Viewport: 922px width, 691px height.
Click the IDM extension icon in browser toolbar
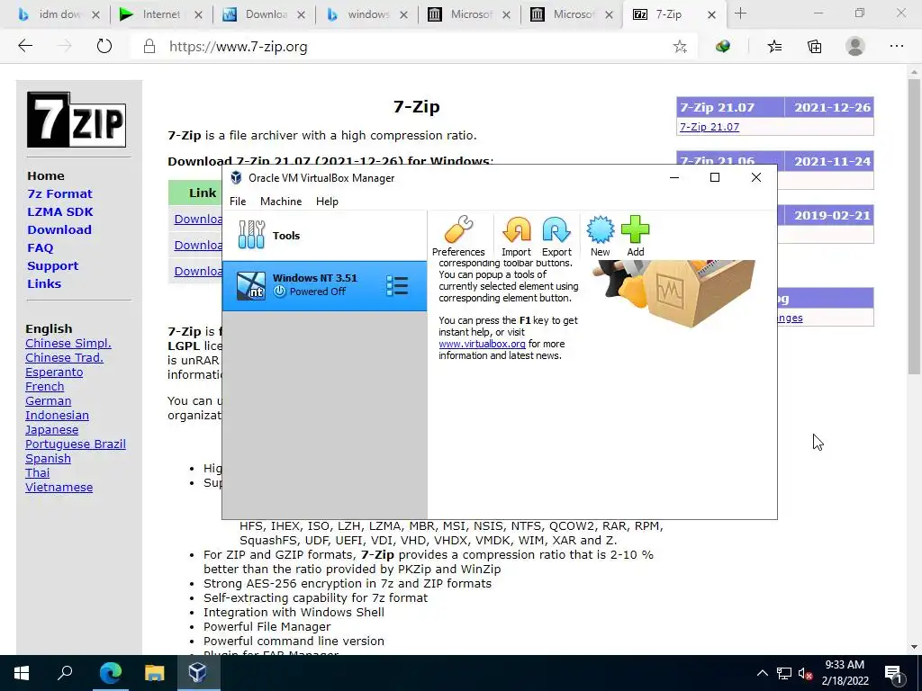[x=723, y=47]
